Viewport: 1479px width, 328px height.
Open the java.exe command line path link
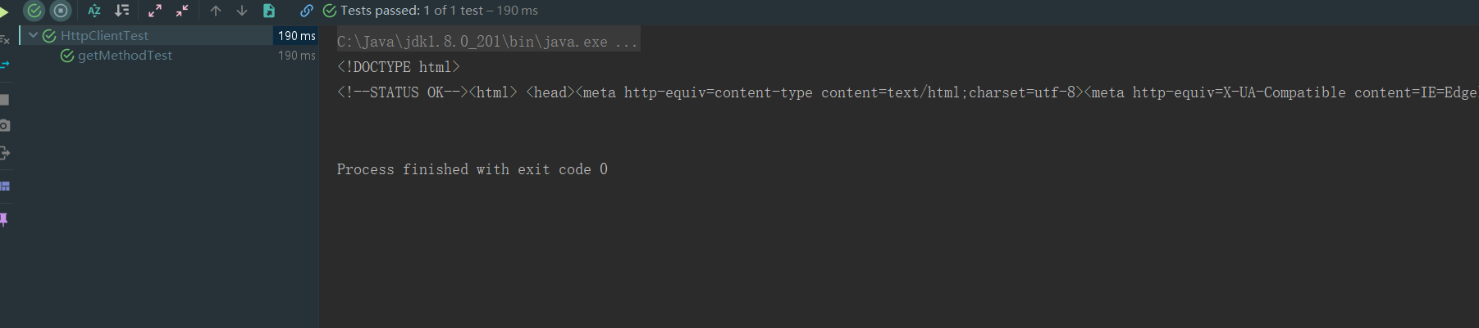487,42
